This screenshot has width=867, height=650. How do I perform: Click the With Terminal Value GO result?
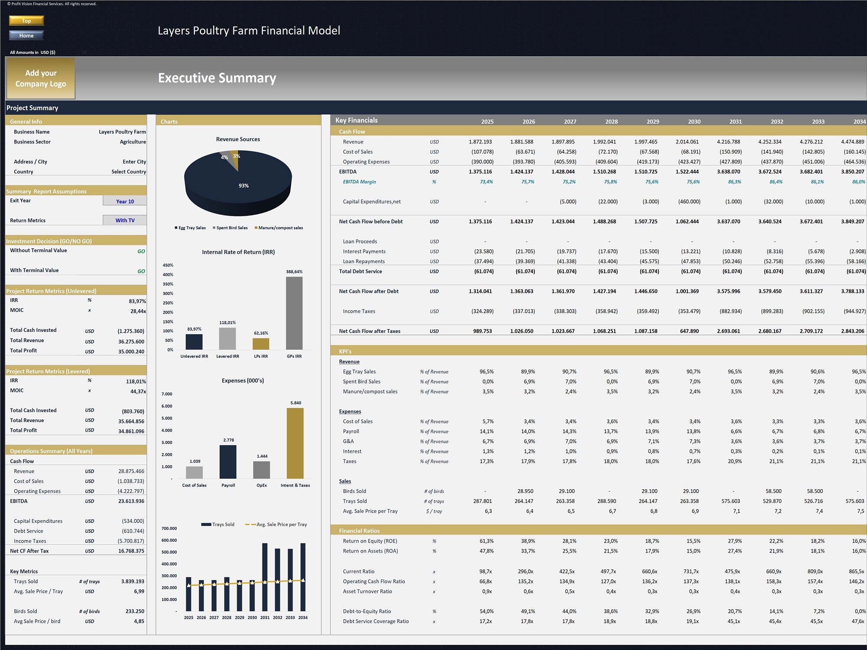tap(141, 271)
